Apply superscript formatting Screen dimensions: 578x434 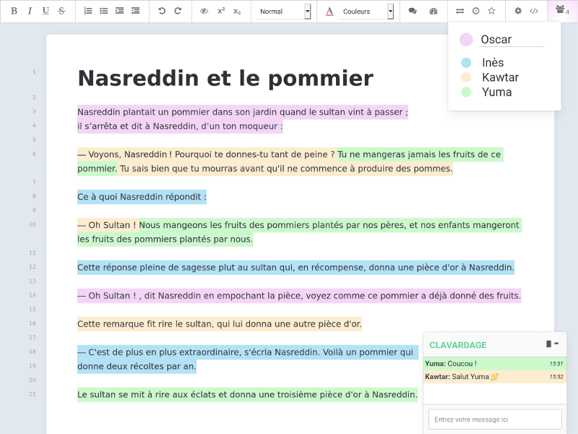223,11
